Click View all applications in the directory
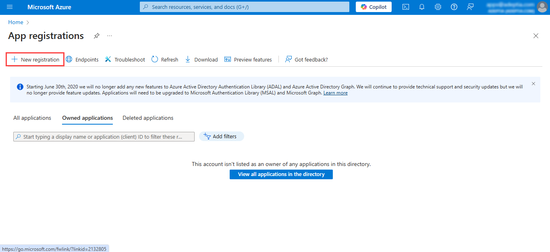This screenshot has height=252, width=550. (x=281, y=174)
